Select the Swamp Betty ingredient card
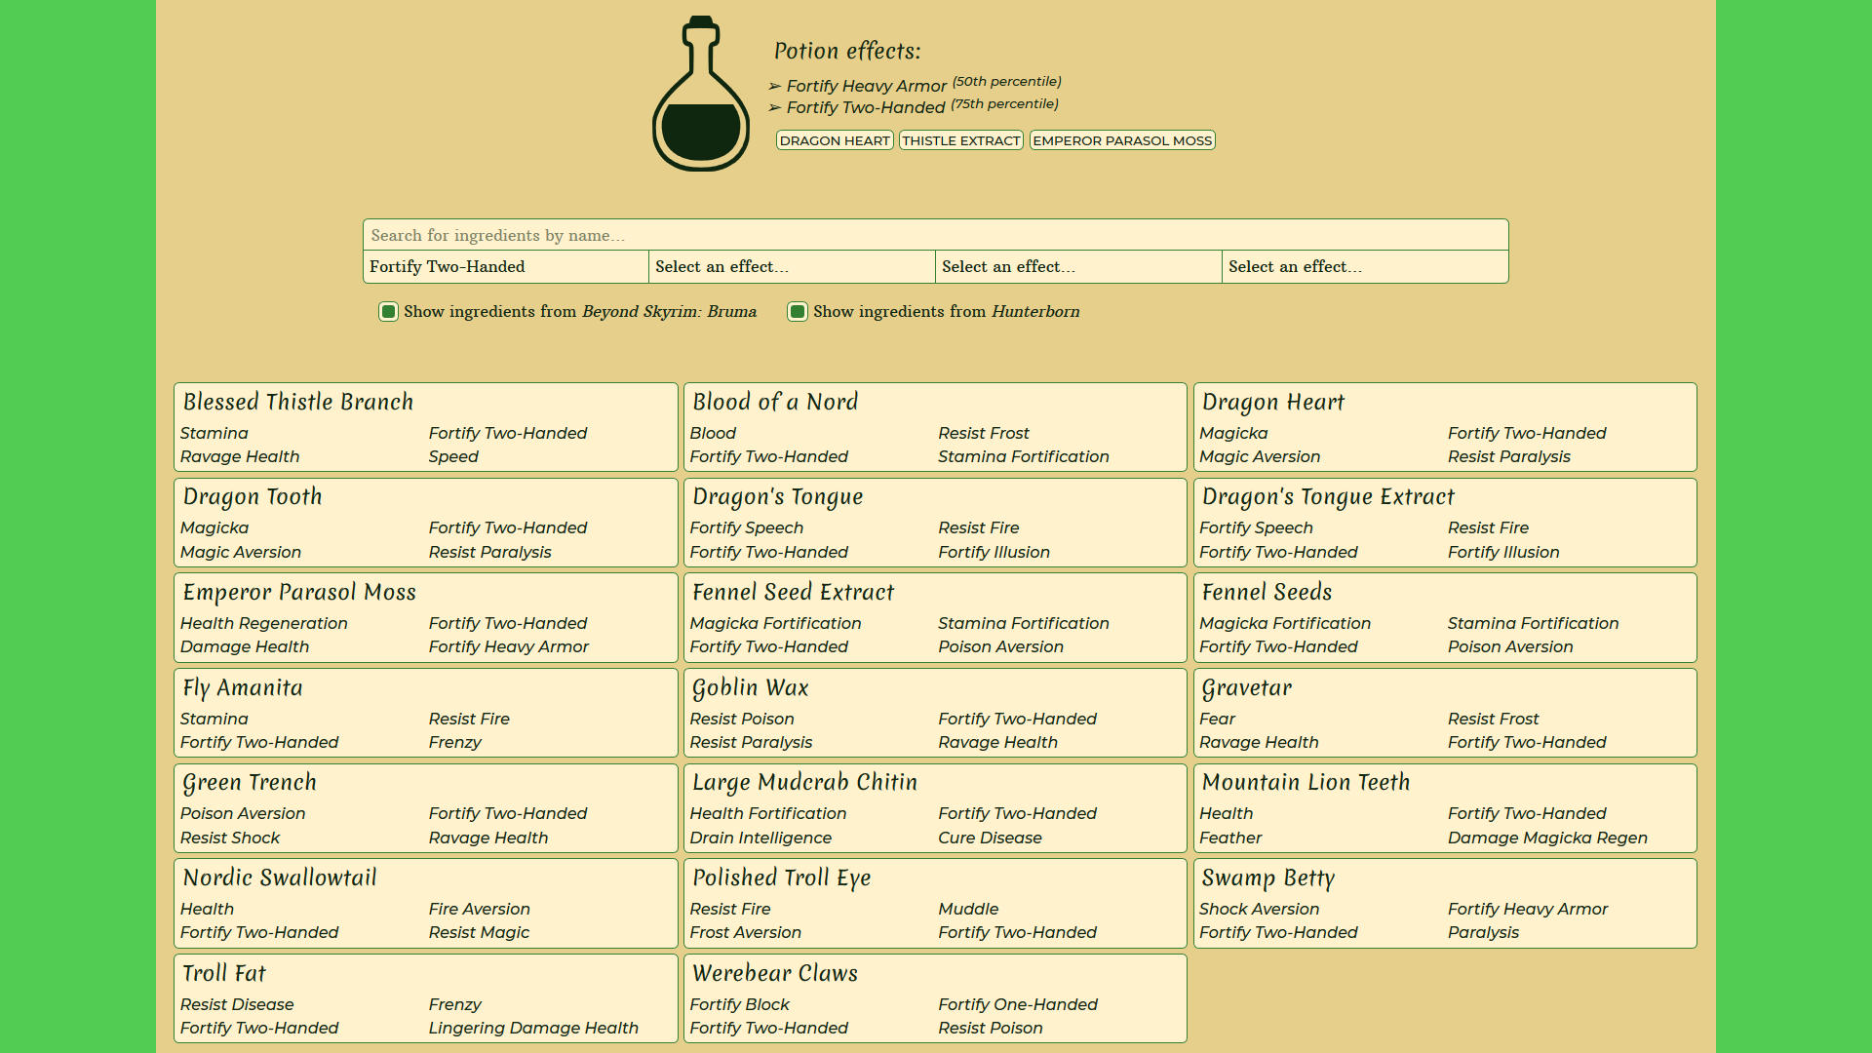This screenshot has height=1053, width=1872. (1444, 903)
